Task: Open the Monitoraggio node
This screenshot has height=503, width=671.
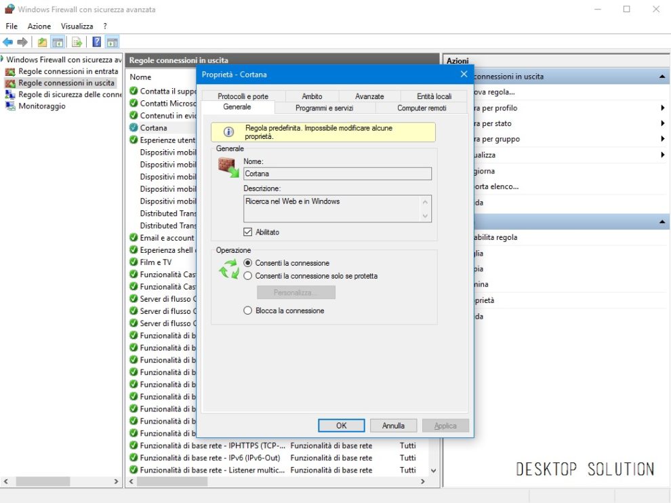Action: tap(41, 106)
